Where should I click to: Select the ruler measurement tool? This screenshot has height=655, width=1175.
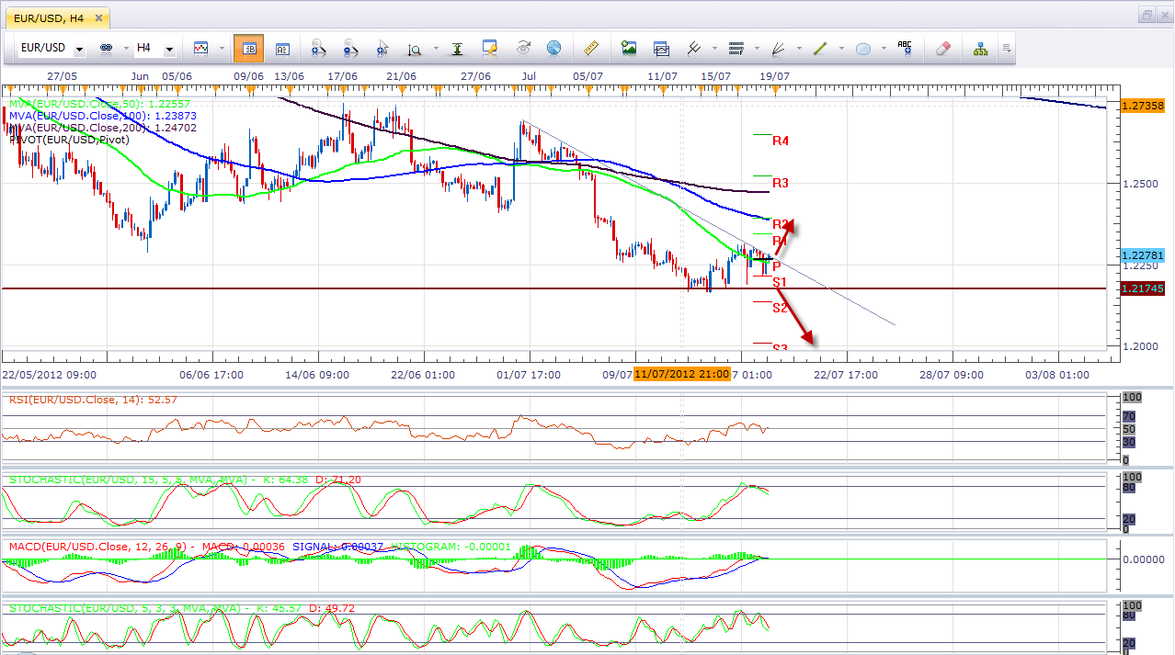592,48
